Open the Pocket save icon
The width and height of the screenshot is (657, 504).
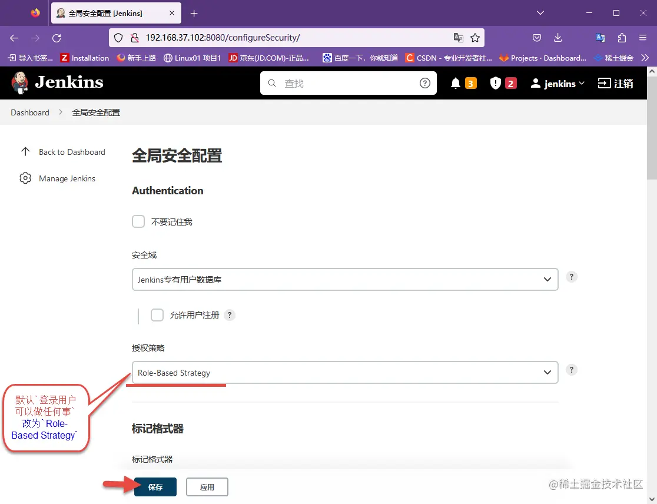click(537, 38)
